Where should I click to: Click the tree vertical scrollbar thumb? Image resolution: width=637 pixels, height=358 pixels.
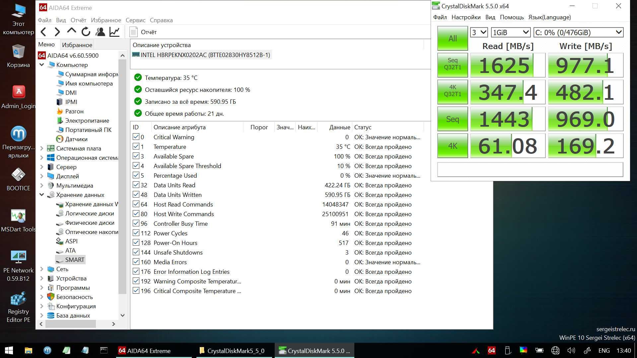coord(122,177)
